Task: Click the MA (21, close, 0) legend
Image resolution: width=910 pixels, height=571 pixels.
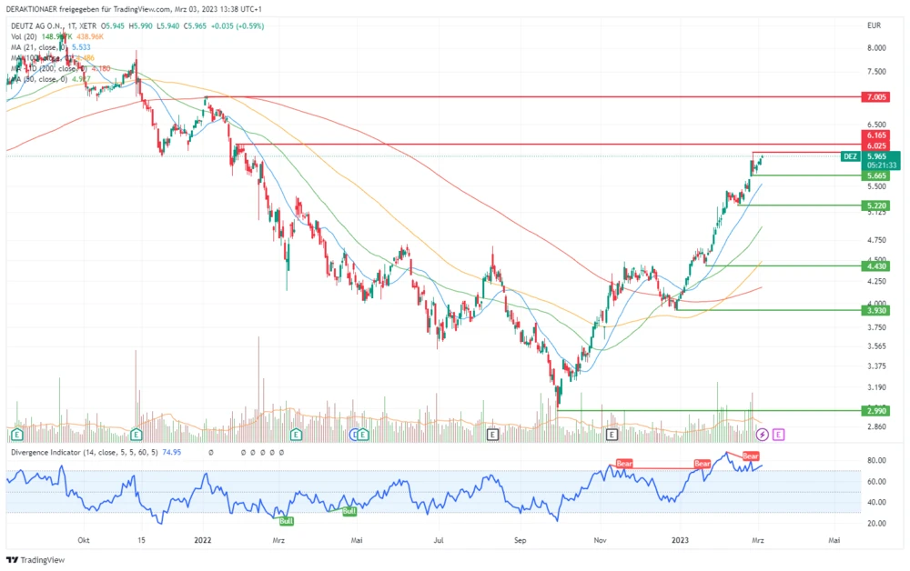Action: pyautogui.click(x=39, y=47)
